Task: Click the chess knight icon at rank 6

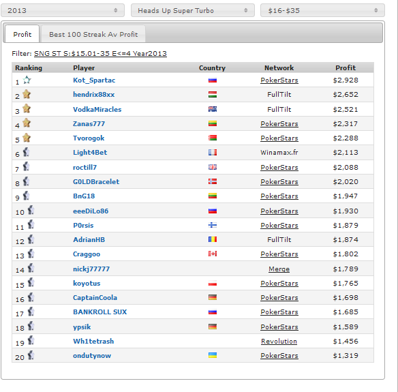Action: [26, 152]
